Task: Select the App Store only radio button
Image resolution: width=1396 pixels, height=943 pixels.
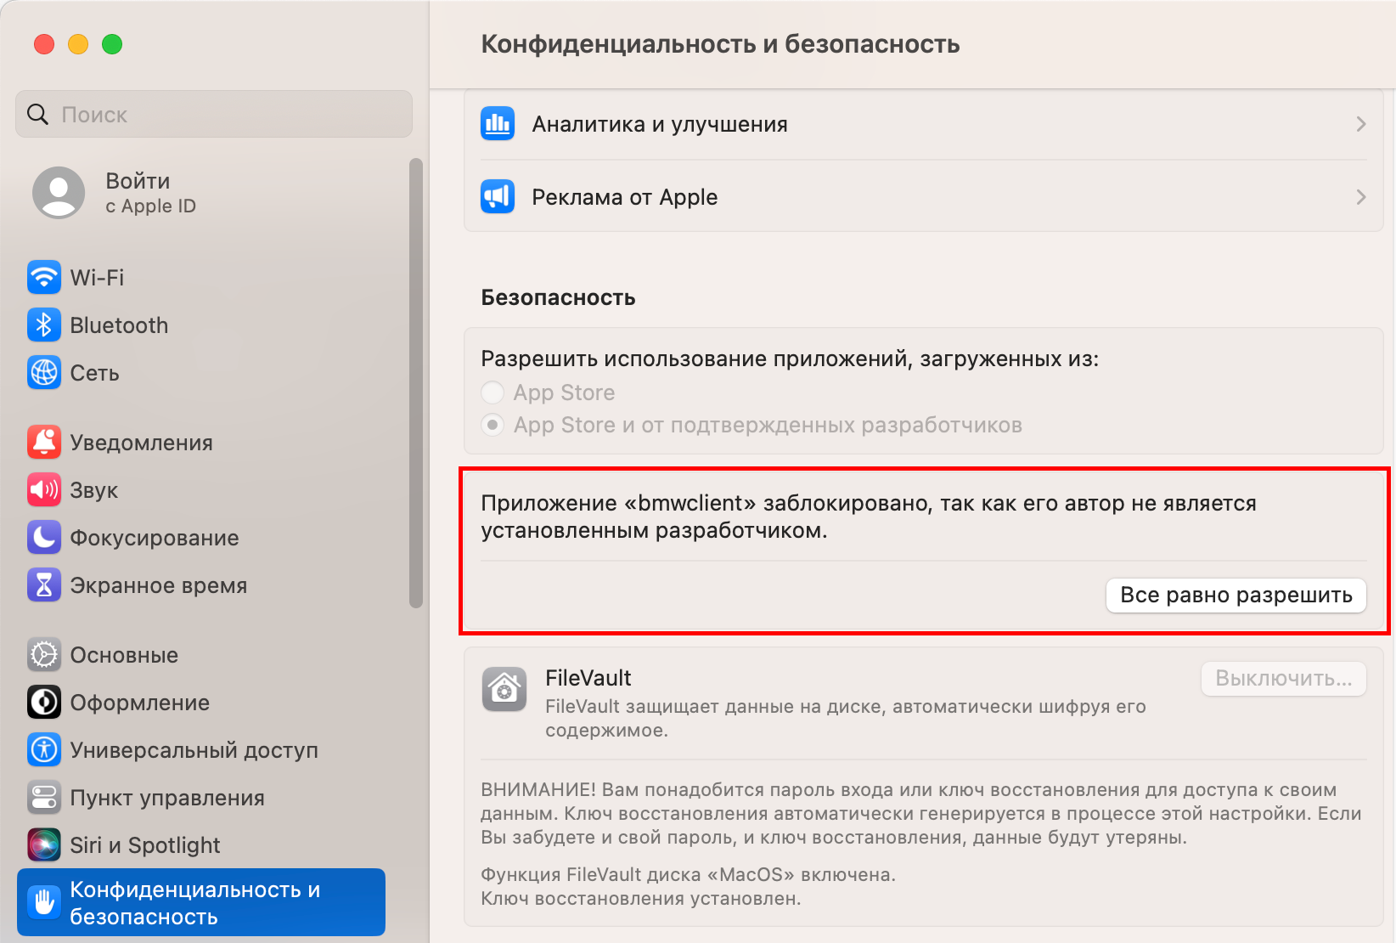Action: coord(493,392)
